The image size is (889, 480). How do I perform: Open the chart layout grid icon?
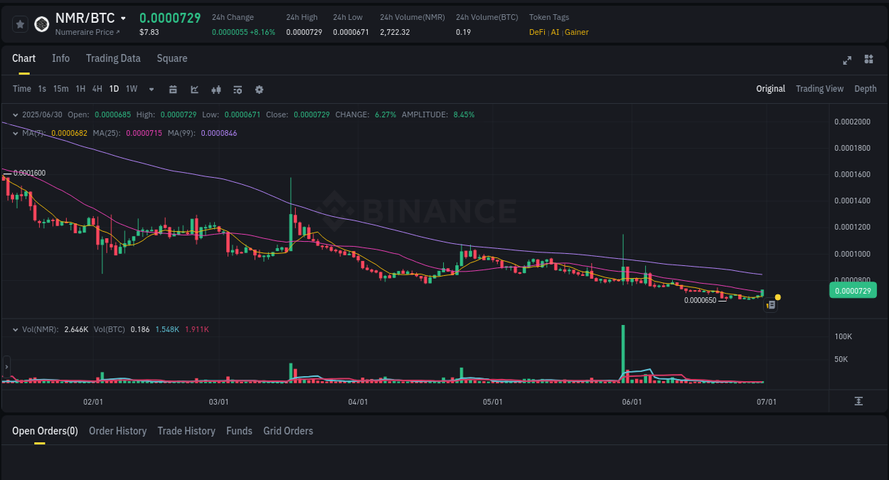[868, 60]
